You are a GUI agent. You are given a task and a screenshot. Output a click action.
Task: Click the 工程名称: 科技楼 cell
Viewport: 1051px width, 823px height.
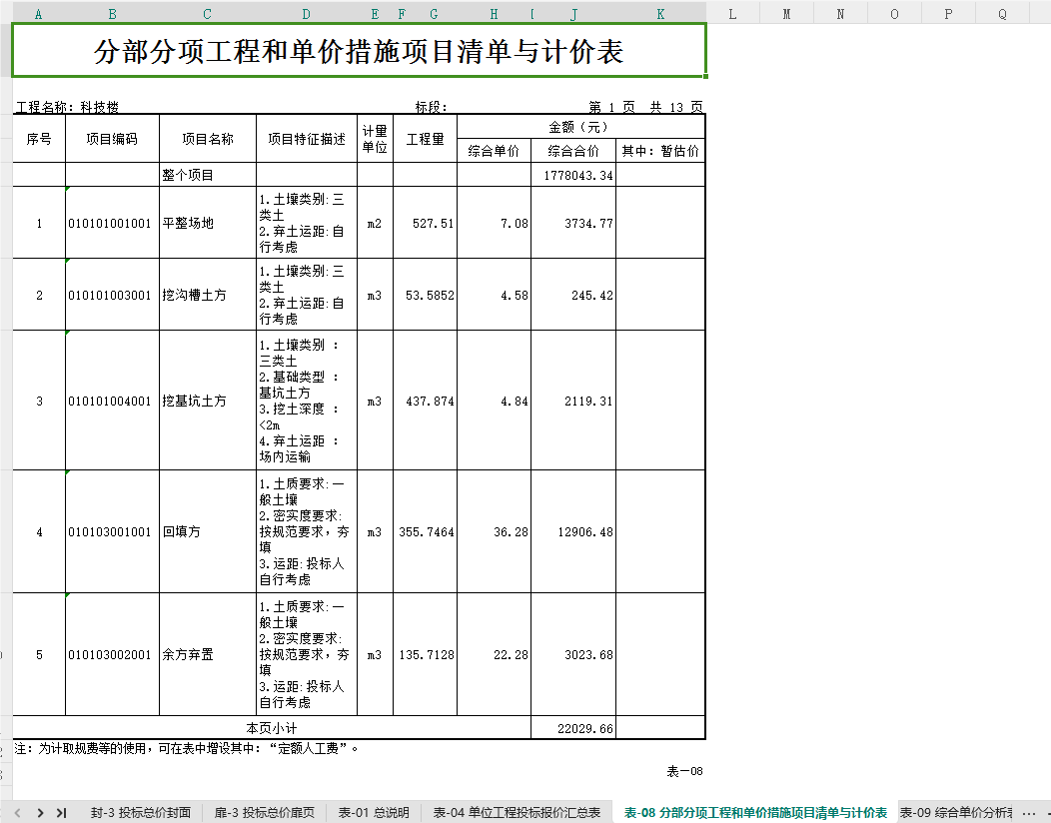point(67,107)
